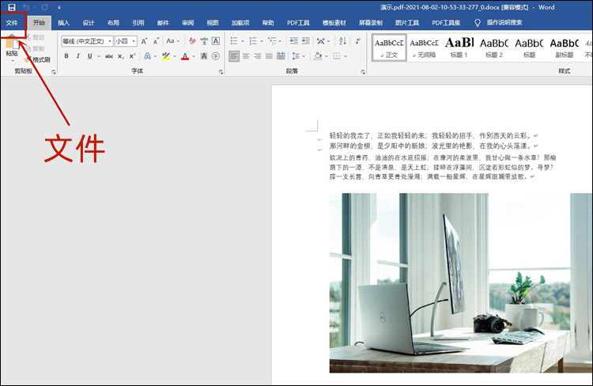Open the Quick Access Toolbar customize arrow
This screenshot has width=593, height=386.
(x=59, y=7)
